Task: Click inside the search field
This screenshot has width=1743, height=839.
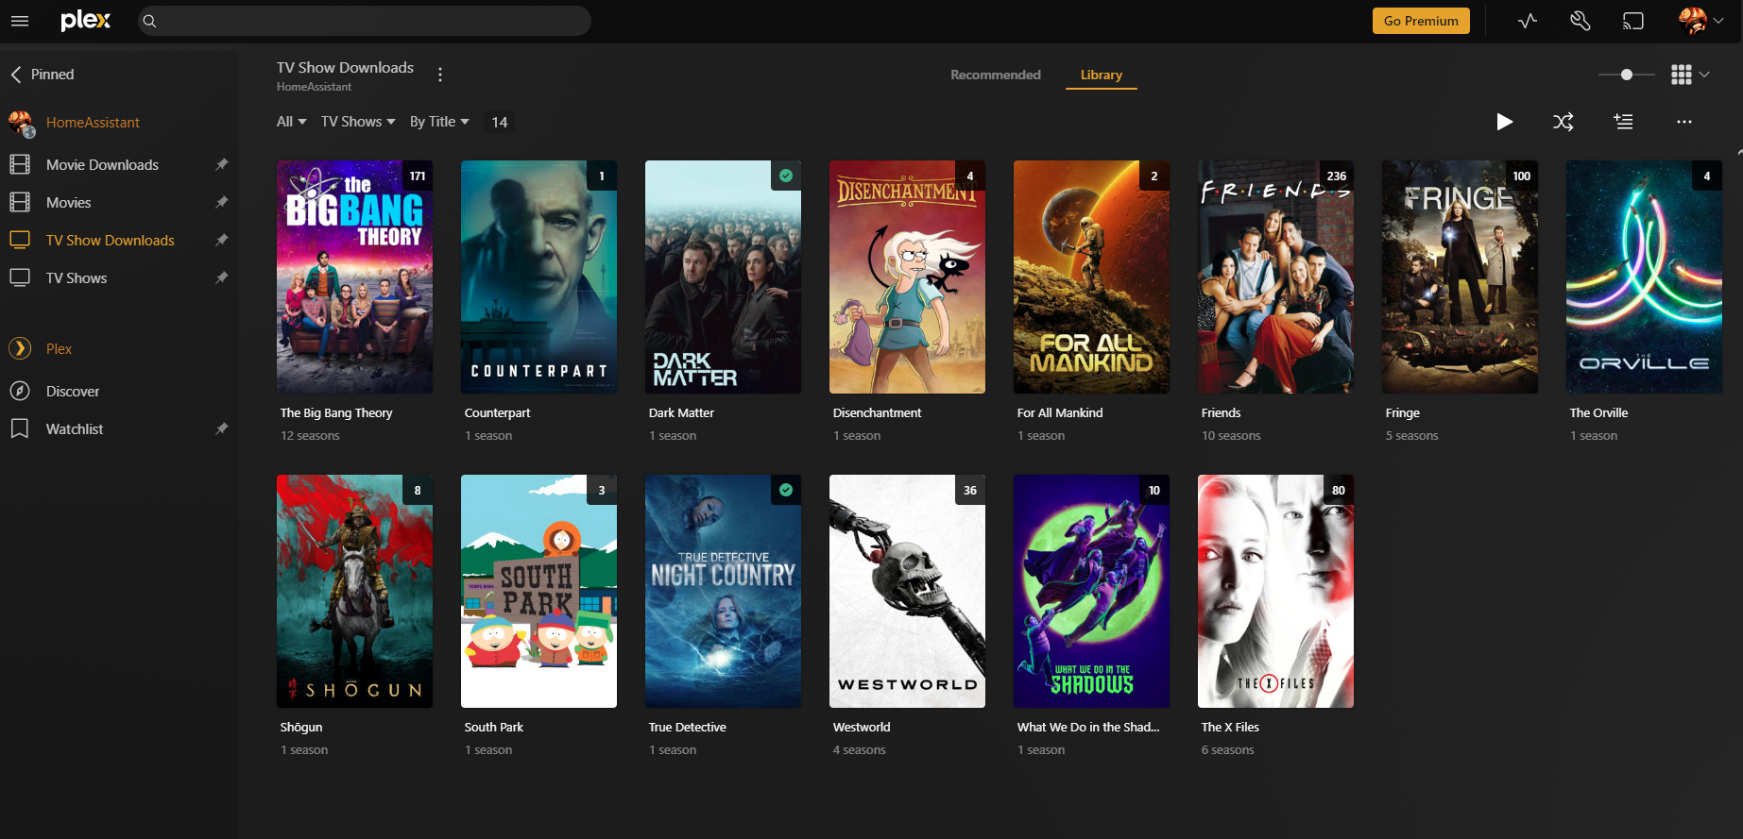Action: click(365, 21)
